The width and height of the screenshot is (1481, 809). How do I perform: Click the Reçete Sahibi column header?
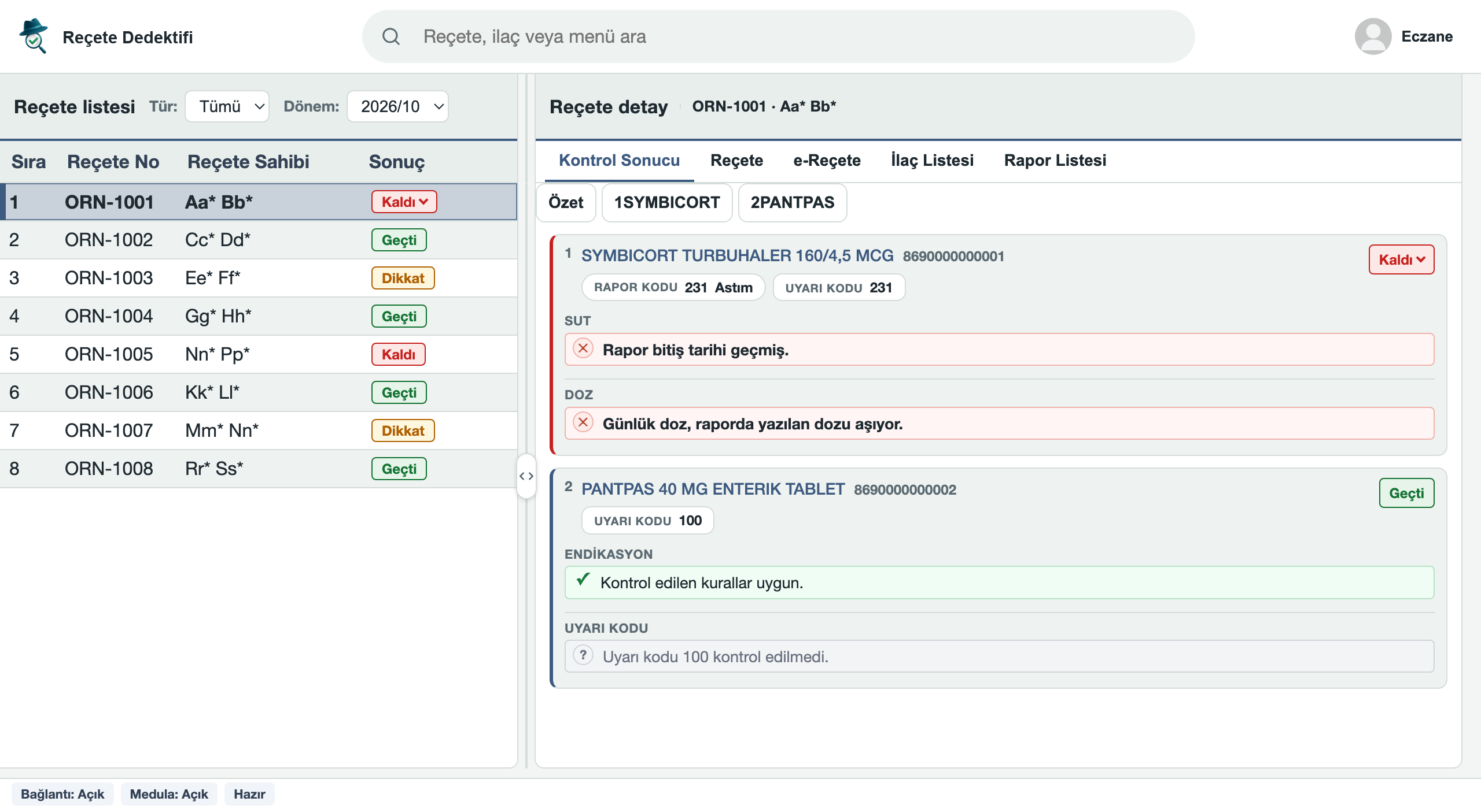coord(248,162)
